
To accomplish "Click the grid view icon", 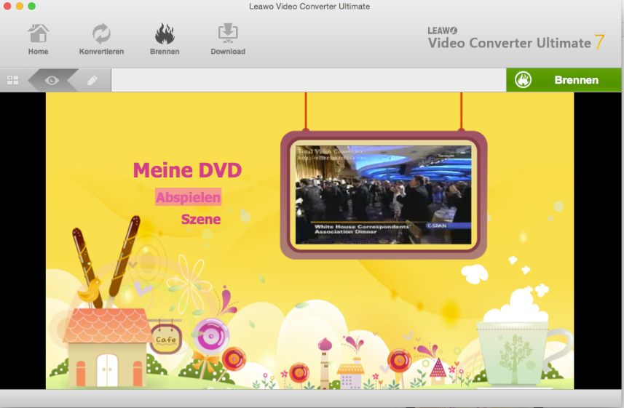I will (12, 80).
